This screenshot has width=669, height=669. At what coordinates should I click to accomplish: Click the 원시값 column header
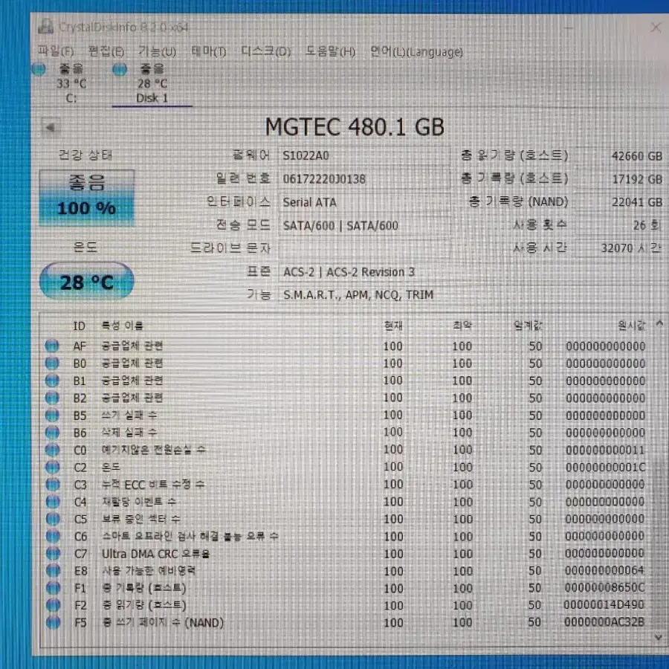(631, 326)
